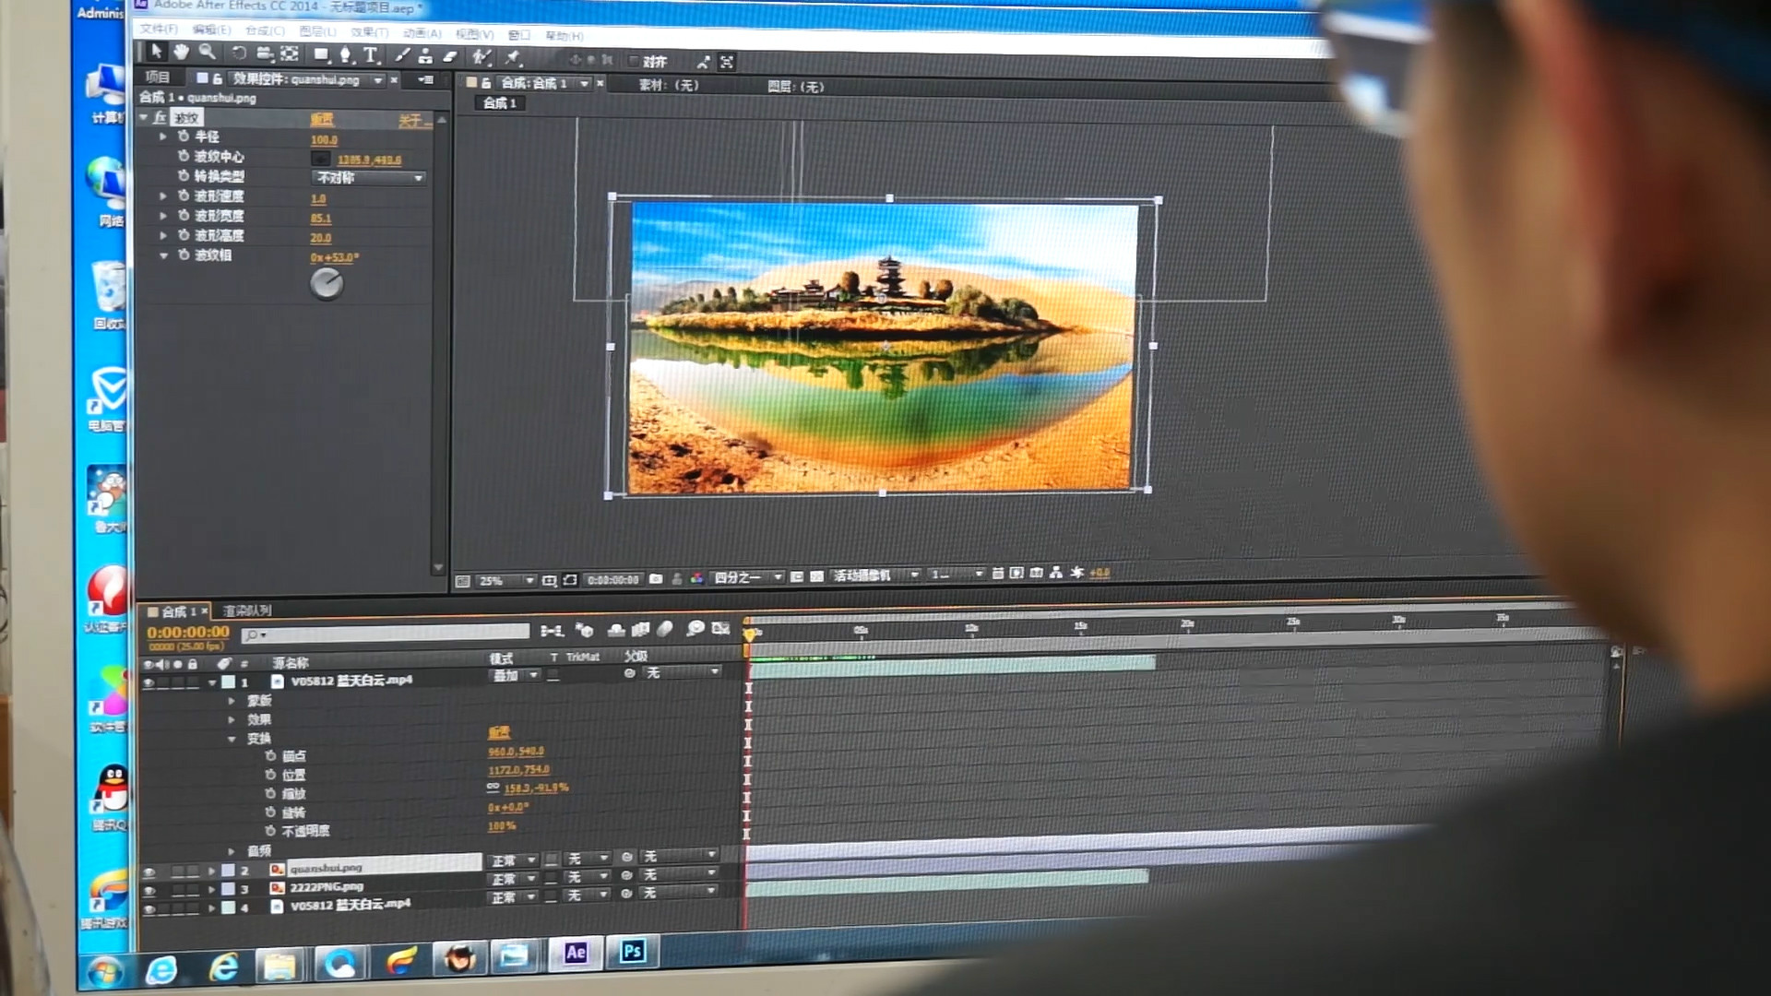Open the 效果(T) menu
Viewport: 1771px width, 996px height.
point(369,32)
